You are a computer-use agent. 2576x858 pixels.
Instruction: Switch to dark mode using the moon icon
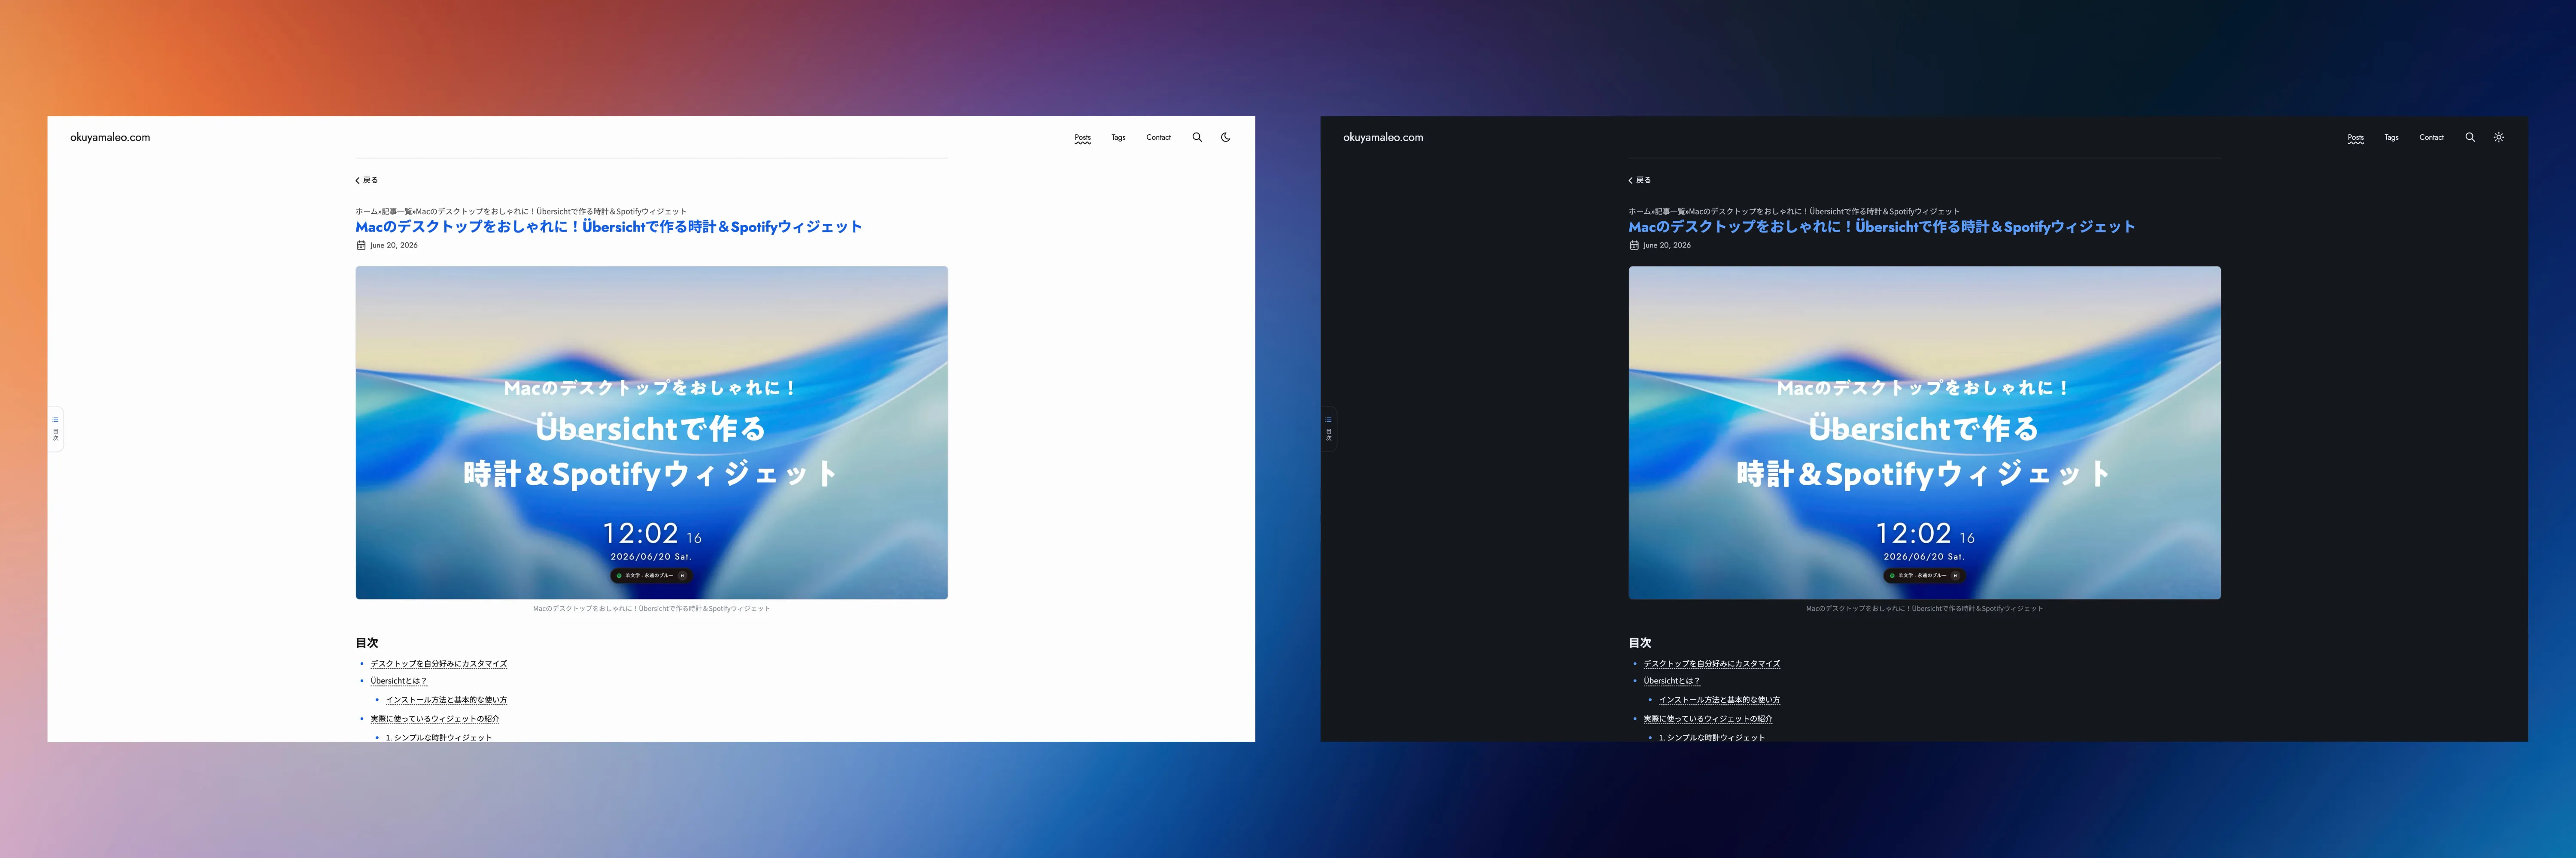tap(1226, 138)
